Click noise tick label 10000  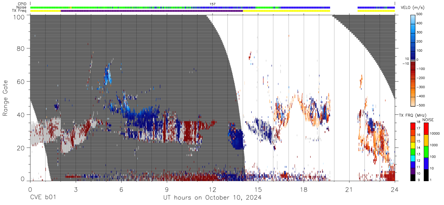pyautogui.click(x=435, y=133)
